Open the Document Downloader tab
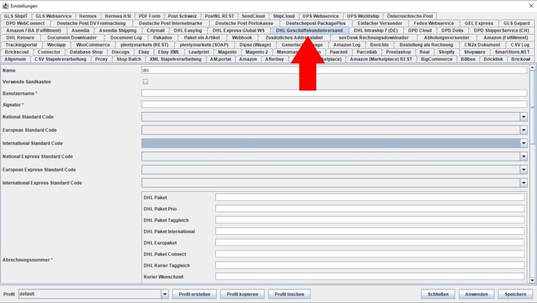The height and width of the screenshot is (303, 537). point(72,38)
